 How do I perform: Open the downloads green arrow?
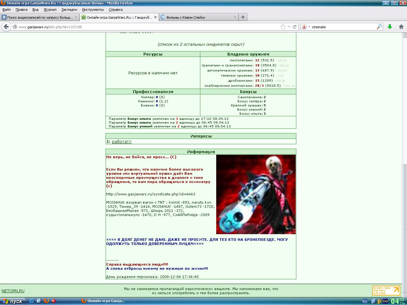(390, 27)
